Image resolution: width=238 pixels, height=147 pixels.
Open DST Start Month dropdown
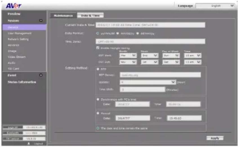128,55
